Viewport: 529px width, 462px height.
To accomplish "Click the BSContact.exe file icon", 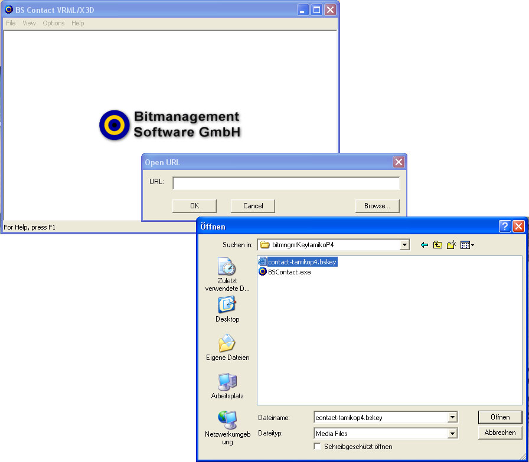I will (x=263, y=271).
